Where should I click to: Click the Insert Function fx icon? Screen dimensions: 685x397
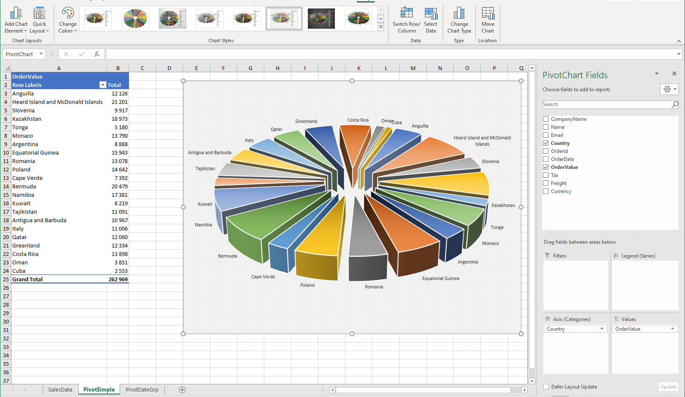[x=97, y=54]
